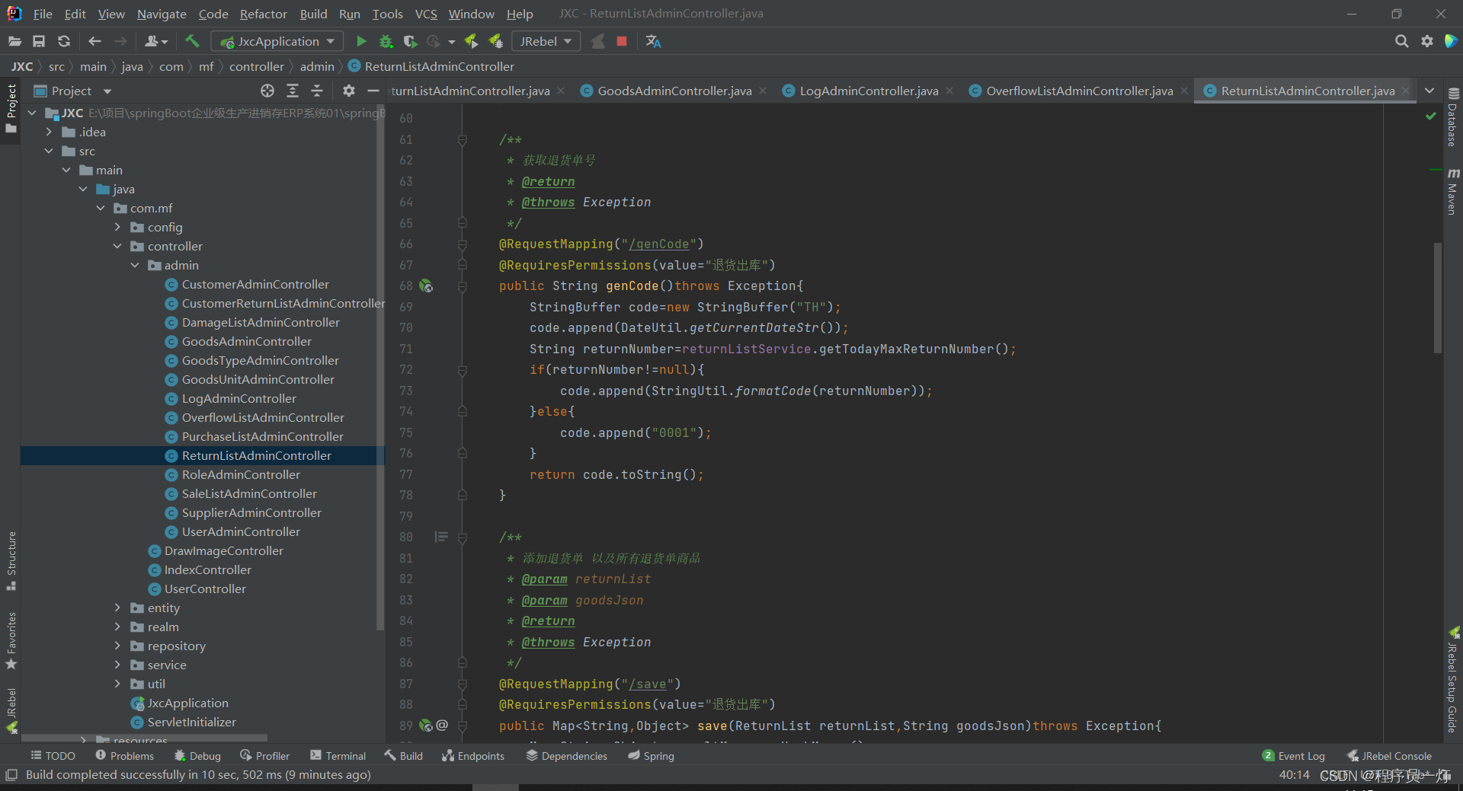Open the Problems tool window
Image resolution: width=1463 pixels, height=791 pixels.
coord(124,756)
